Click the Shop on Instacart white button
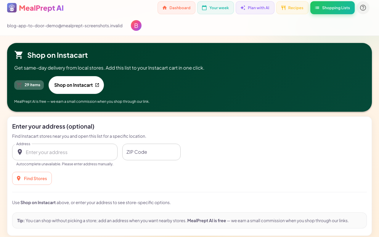 [76, 85]
